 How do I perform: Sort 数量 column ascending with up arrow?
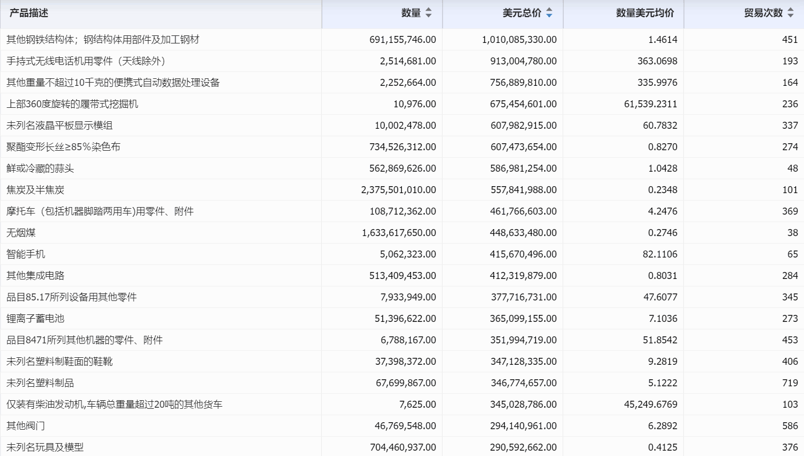click(428, 10)
